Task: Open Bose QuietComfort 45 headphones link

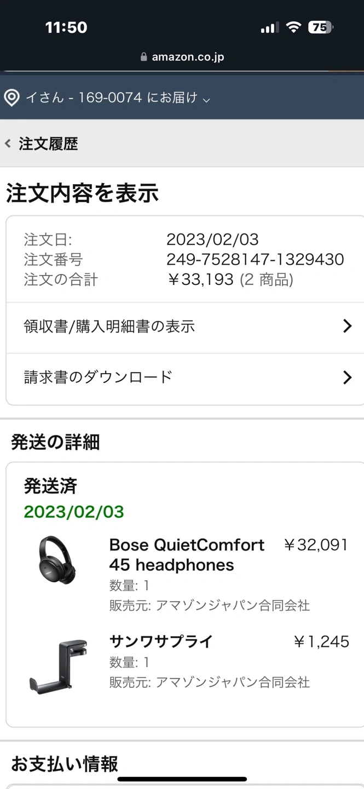Action: click(x=187, y=555)
